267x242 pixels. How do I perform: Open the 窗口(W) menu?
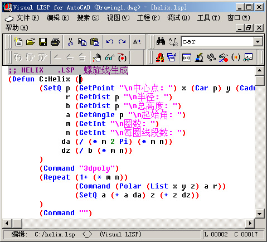point(239,18)
